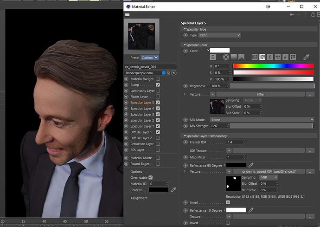Image resolution: width=320 pixels, height=227 pixels.
Task: Select the color from picture icon
Action: tap(241, 57)
